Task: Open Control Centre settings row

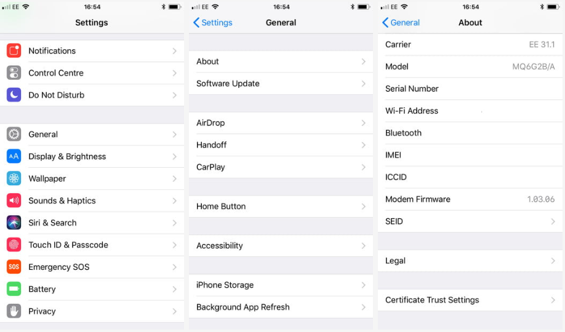Action: [x=92, y=73]
